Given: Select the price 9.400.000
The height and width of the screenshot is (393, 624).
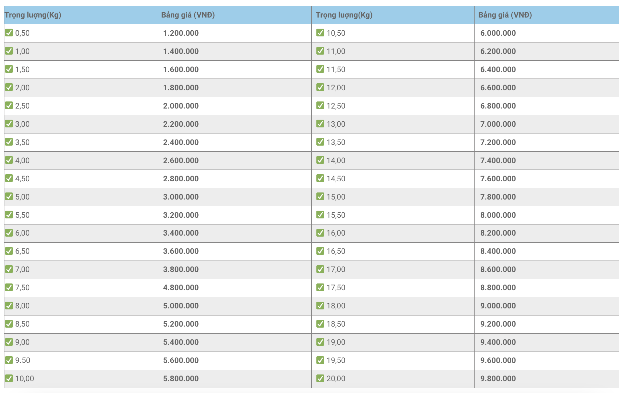Looking at the screenshot, I should pyautogui.click(x=498, y=342).
